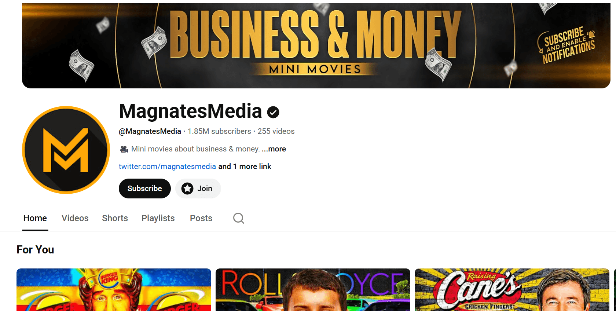Click the verified checkmark badge
Screen dimensions: 616x311
(x=273, y=112)
